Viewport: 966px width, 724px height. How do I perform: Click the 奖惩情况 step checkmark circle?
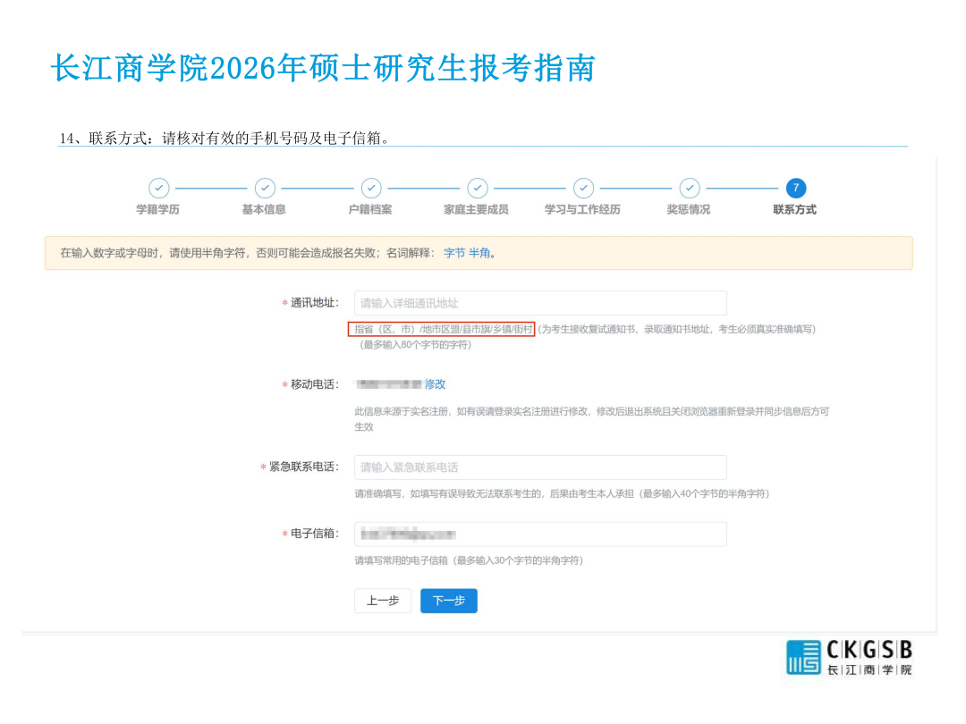pyautogui.click(x=689, y=188)
